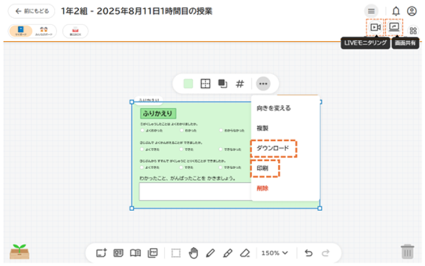Open the notifications bell

point(396,11)
